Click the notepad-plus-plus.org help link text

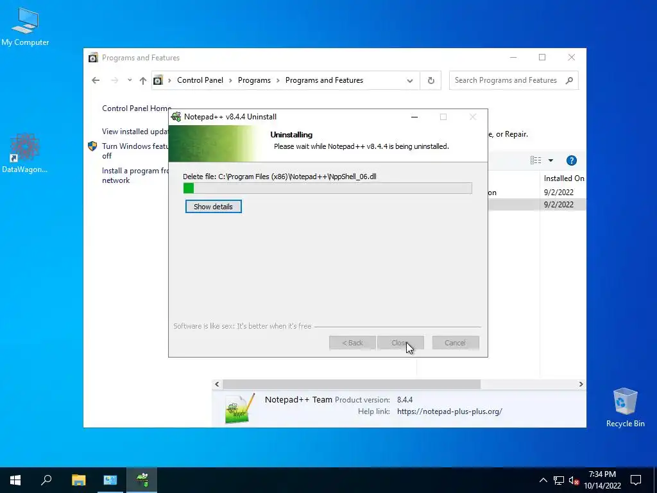coord(450,411)
